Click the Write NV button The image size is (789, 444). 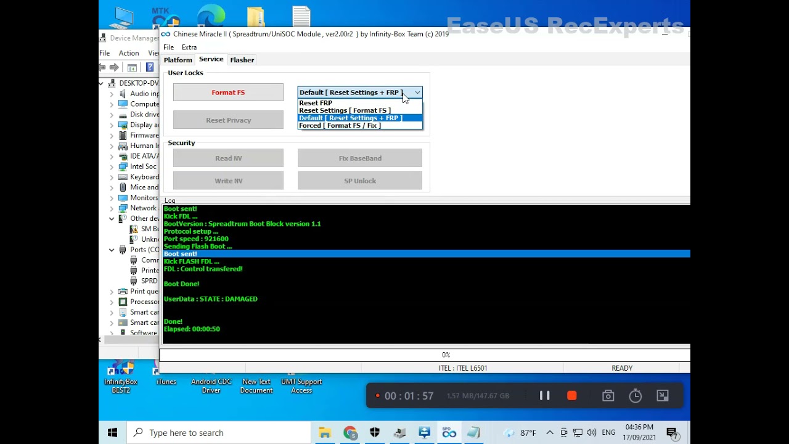point(228,181)
